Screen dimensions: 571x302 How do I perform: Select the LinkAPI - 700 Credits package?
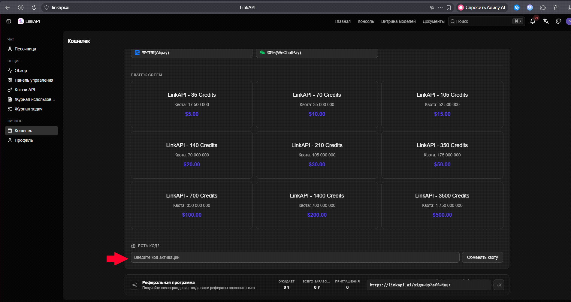[192, 205]
